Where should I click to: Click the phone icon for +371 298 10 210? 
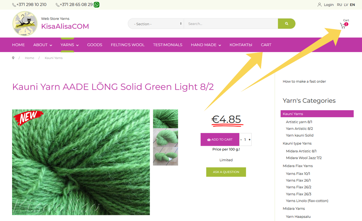pyautogui.click(x=14, y=5)
